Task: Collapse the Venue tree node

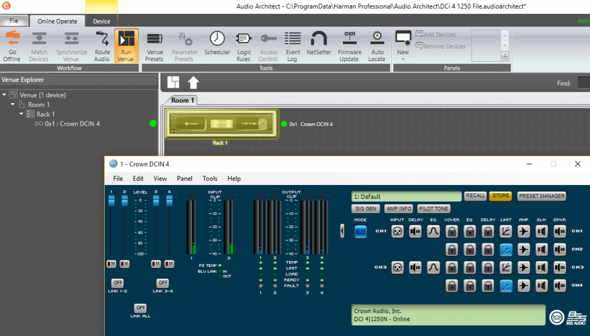Action: pyautogui.click(x=4, y=95)
